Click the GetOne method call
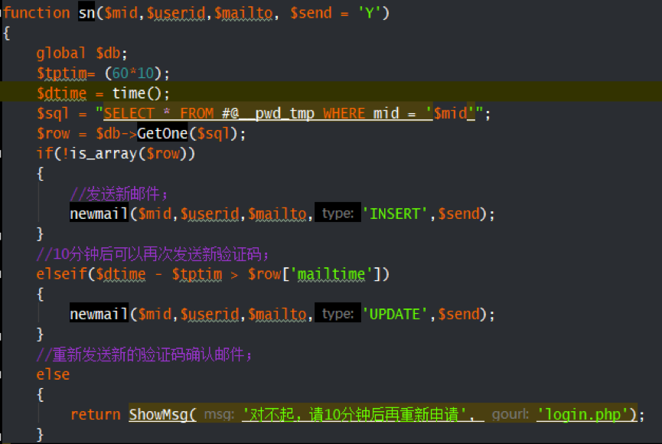The width and height of the screenshot is (662, 444). (162, 133)
